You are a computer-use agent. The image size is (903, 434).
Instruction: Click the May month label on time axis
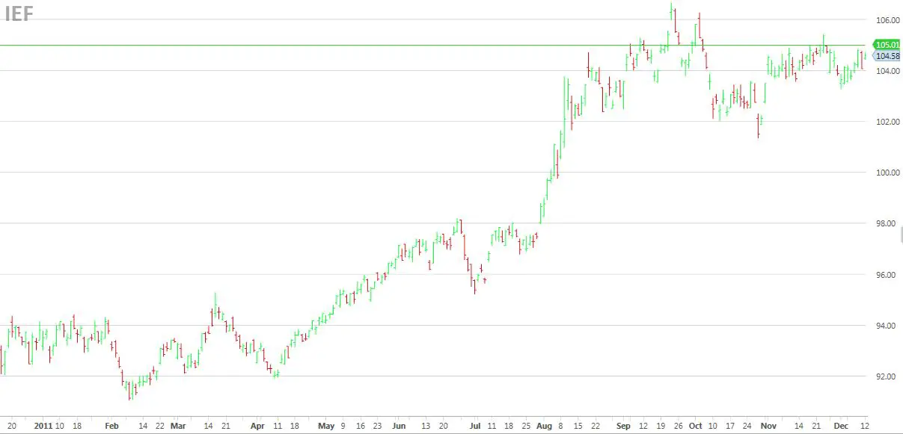(326, 426)
